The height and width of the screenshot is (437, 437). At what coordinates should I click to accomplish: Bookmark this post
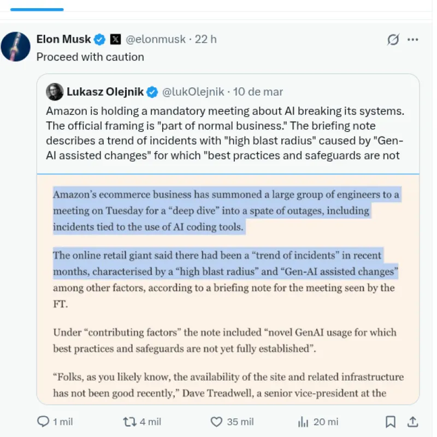click(x=391, y=422)
